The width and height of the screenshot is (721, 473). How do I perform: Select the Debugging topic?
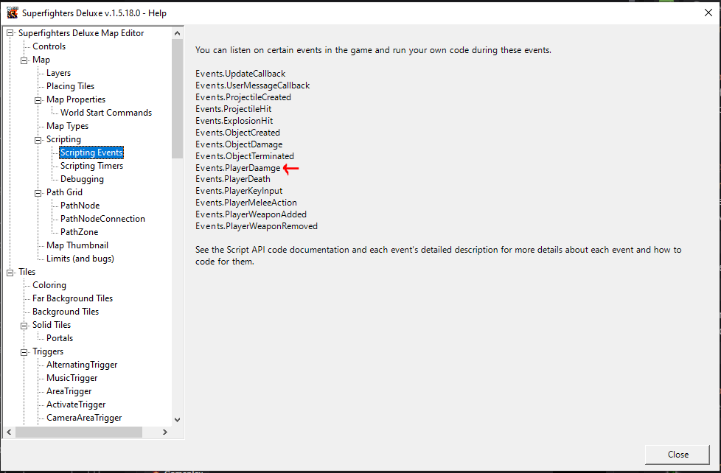coord(82,179)
